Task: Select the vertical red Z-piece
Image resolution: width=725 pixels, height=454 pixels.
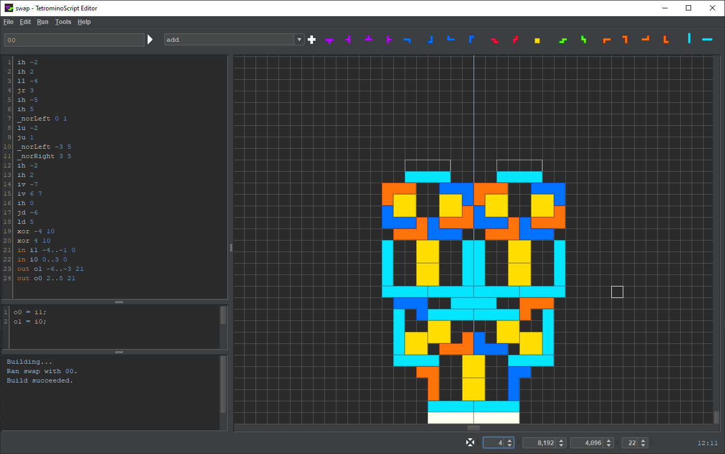Action: coord(515,40)
